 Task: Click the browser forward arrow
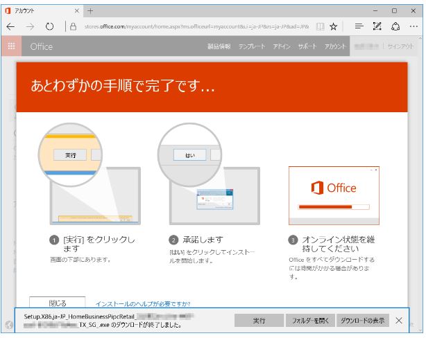tap(30, 26)
